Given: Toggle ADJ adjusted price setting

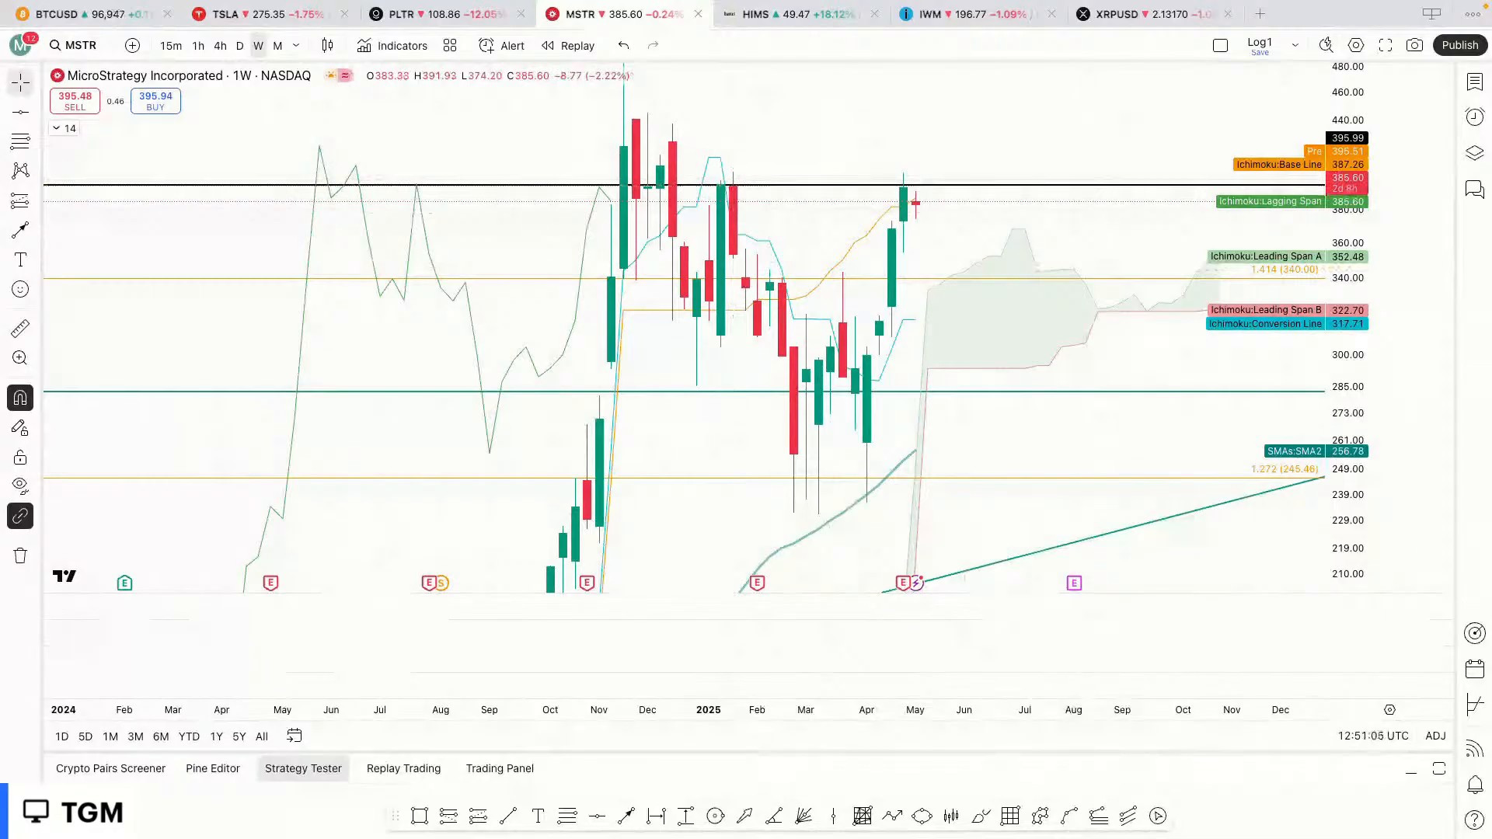Looking at the screenshot, I should coord(1435,736).
